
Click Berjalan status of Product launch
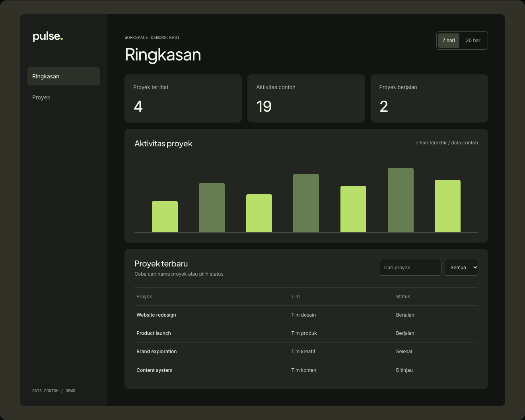[405, 333]
